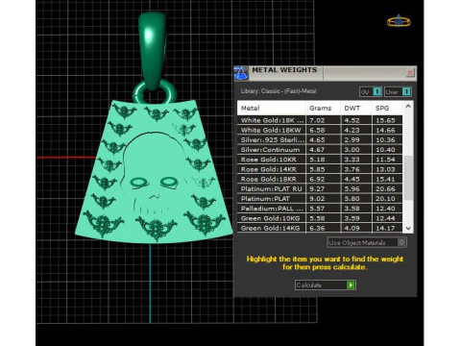This screenshot has height=346, width=461.
Task: Select the Green Gold:14KG row
Action: pos(320,228)
